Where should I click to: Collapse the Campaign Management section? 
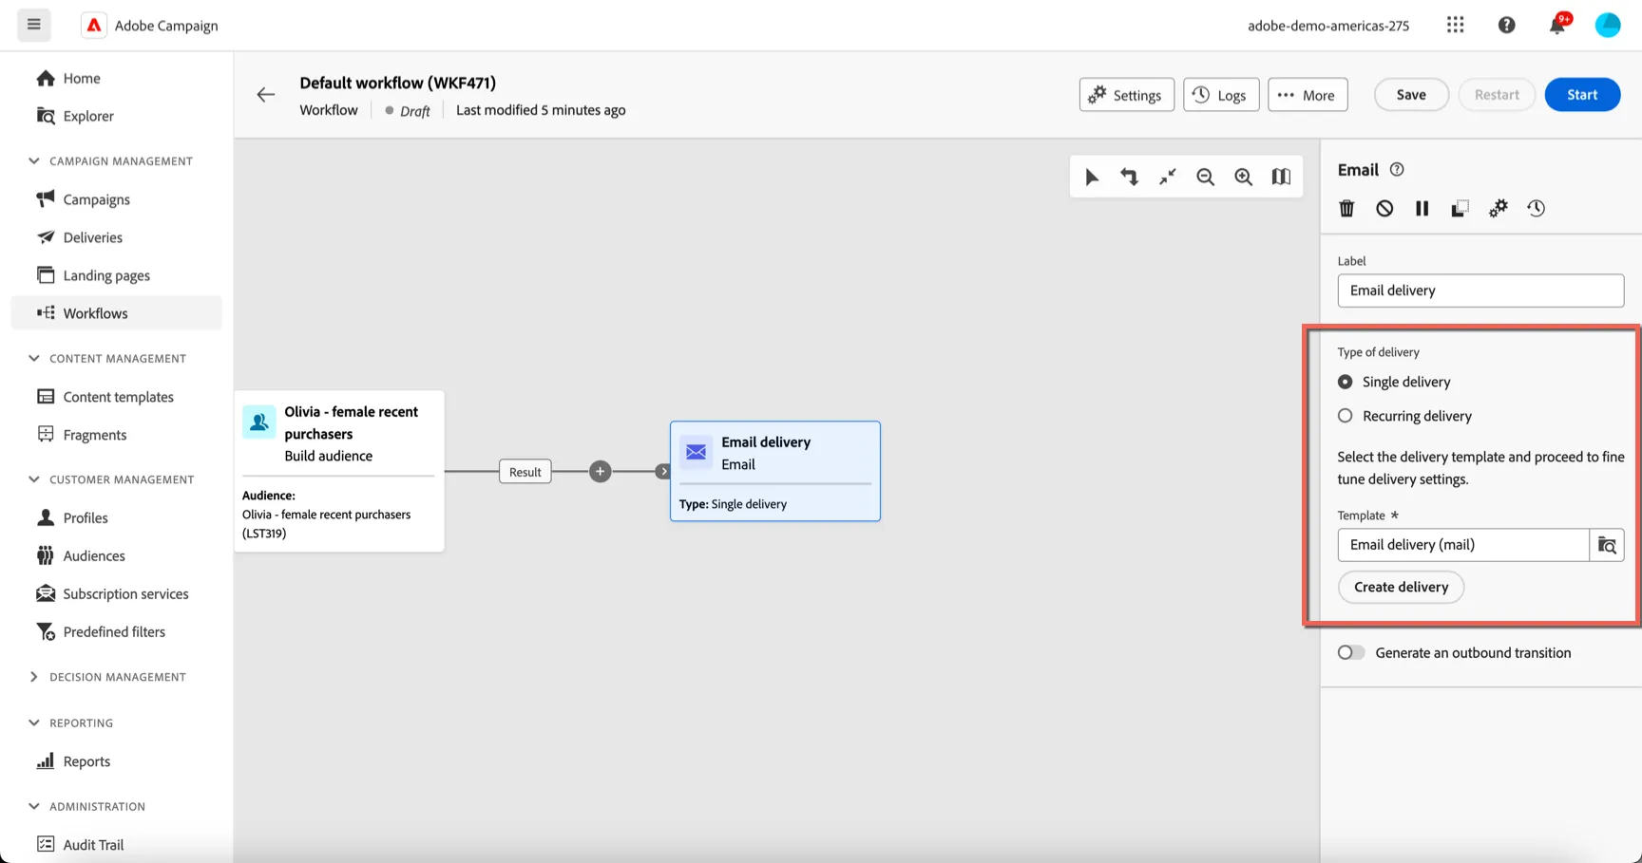tap(34, 160)
